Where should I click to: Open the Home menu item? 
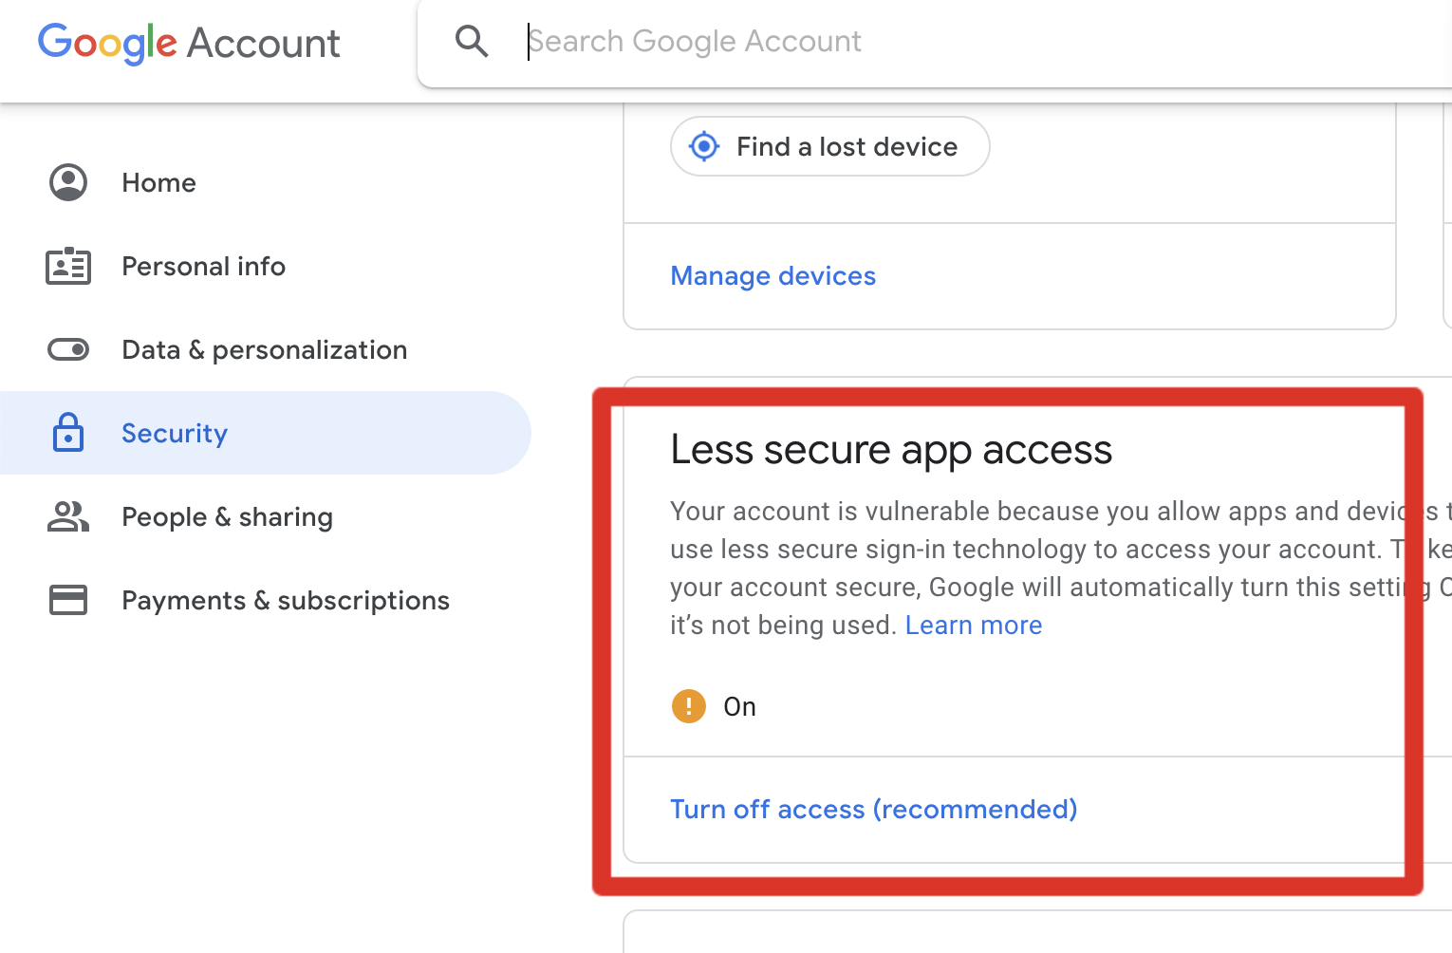pyautogui.click(x=158, y=182)
